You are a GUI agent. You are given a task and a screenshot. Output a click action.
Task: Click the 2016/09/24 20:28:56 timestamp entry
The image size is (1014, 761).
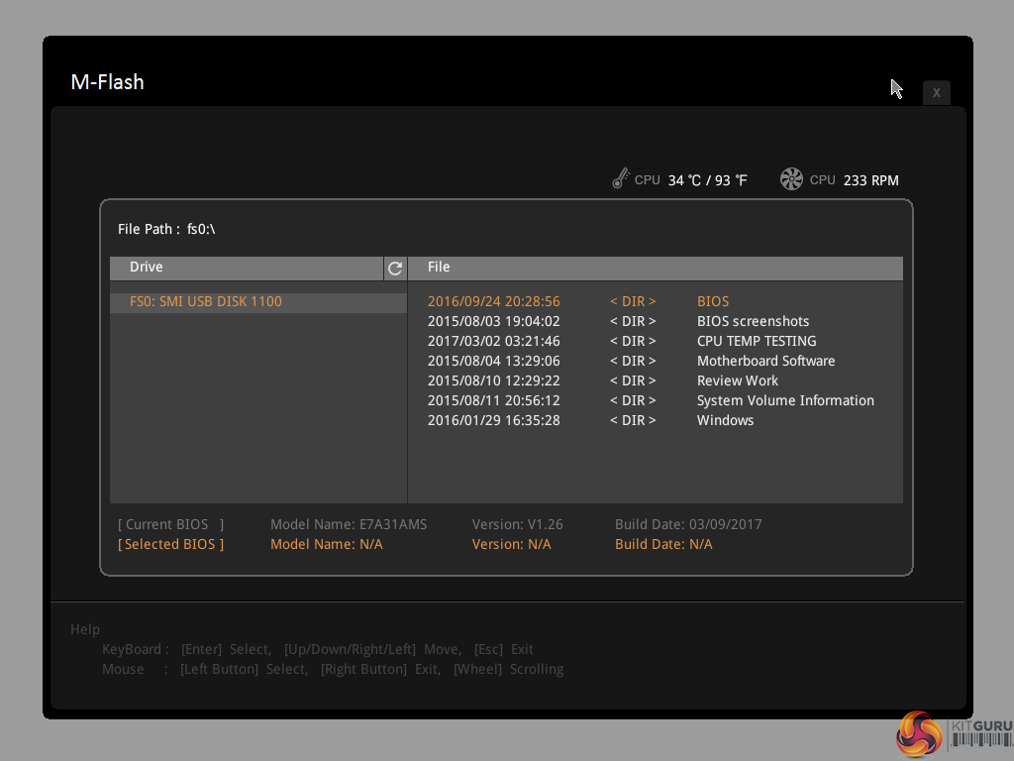(493, 301)
